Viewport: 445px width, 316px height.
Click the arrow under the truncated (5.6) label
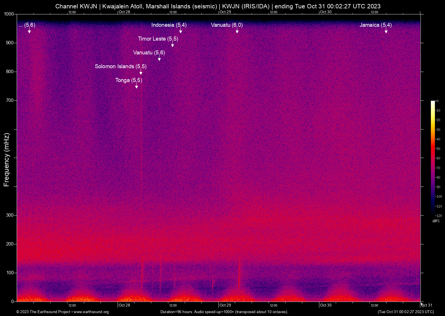pos(29,31)
